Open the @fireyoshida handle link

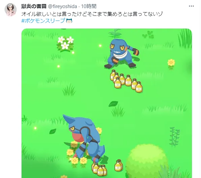[62, 6]
